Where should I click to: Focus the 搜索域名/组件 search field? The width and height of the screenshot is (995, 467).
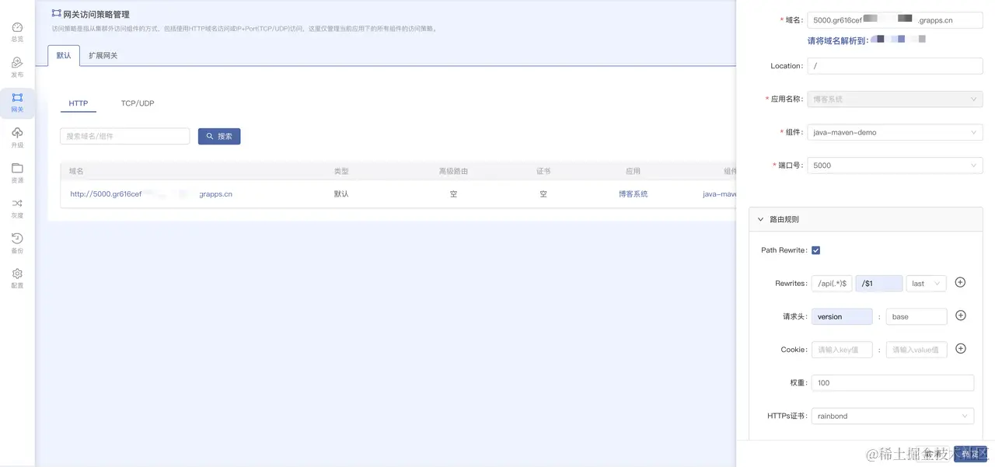click(125, 136)
